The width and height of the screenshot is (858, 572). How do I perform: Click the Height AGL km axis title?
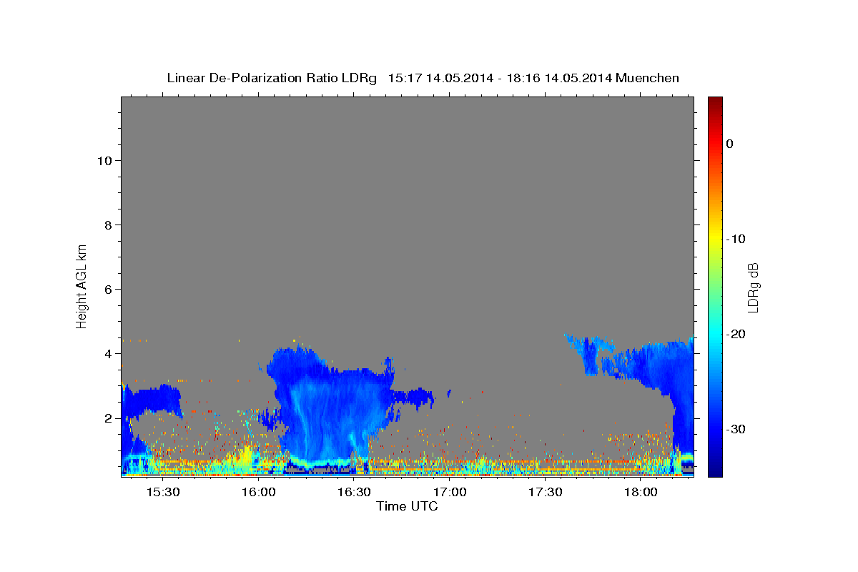82,285
